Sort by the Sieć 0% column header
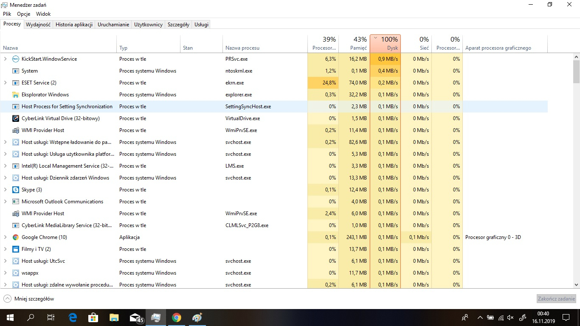 point(416,43)
